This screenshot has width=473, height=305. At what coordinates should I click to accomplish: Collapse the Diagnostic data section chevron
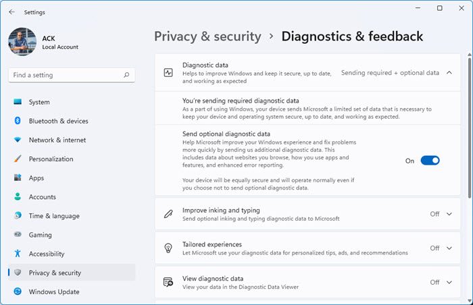[450, 72]
